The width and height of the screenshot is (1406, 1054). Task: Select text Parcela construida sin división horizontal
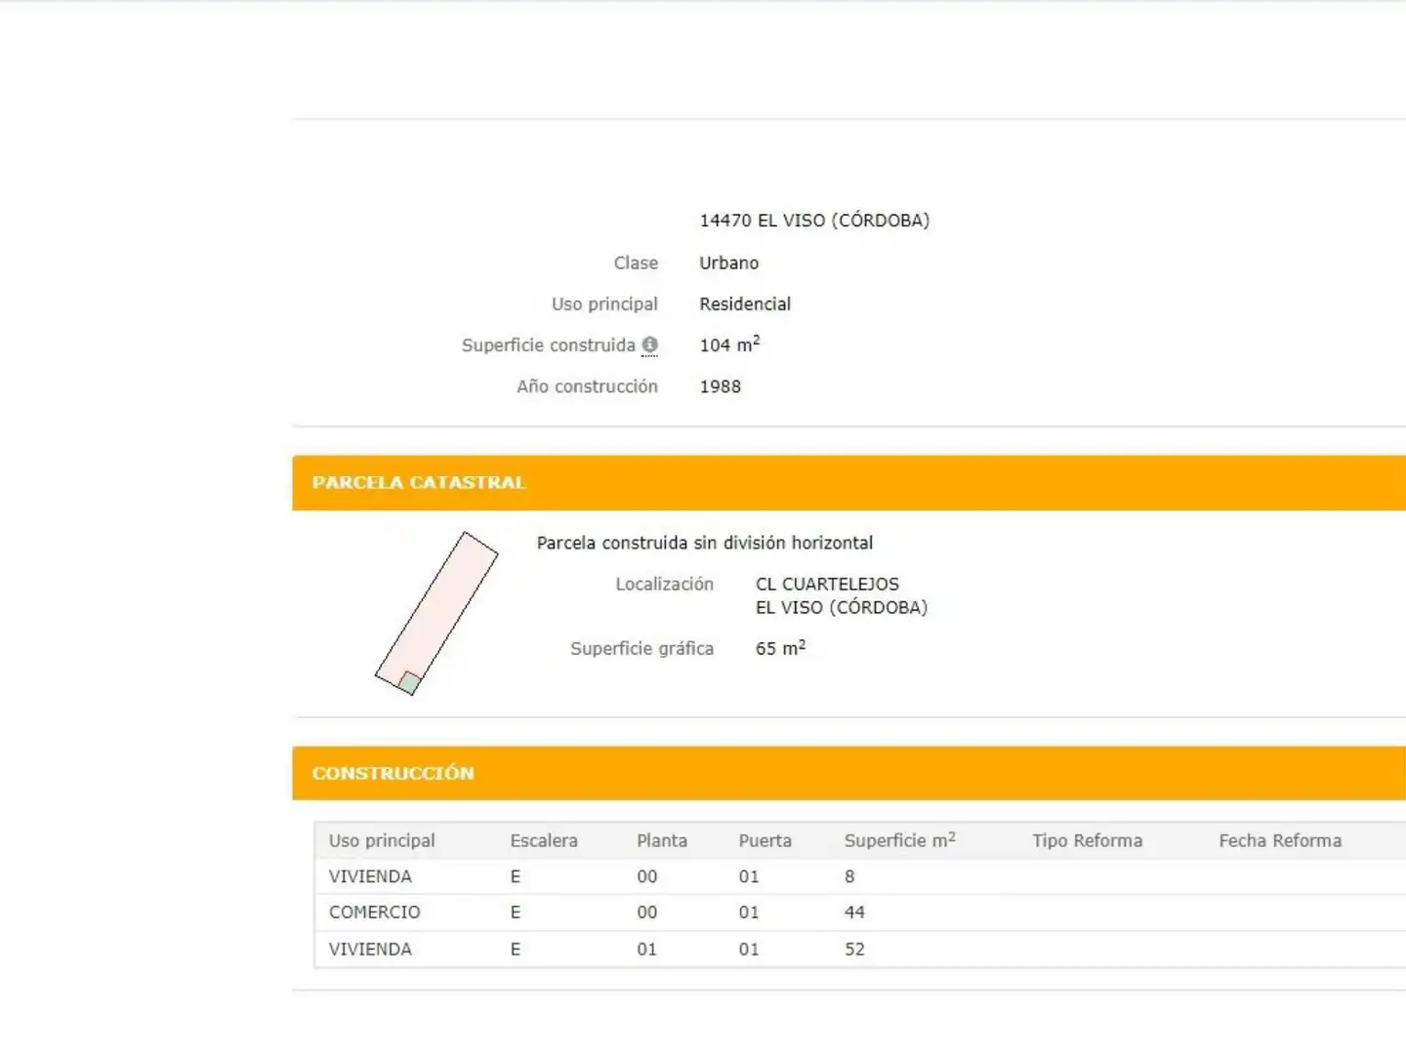(x=705, y=543)
